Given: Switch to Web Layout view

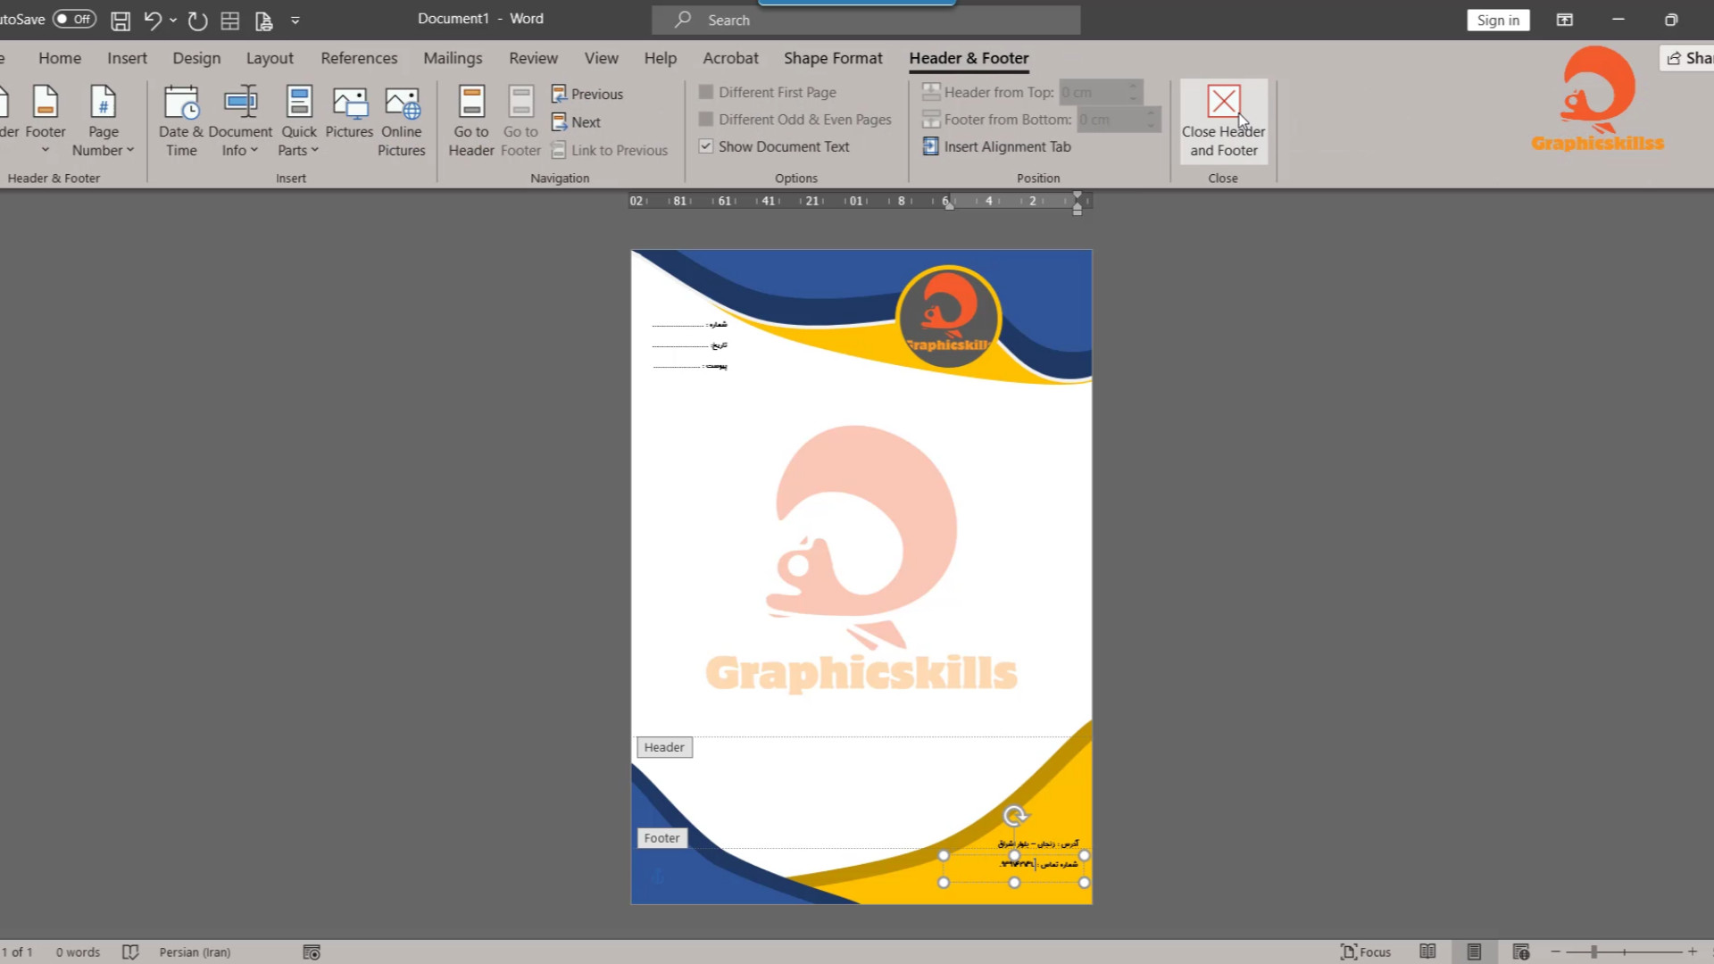Looking at the screenshot, I should pyautogui.click(x=1521, y=952).
